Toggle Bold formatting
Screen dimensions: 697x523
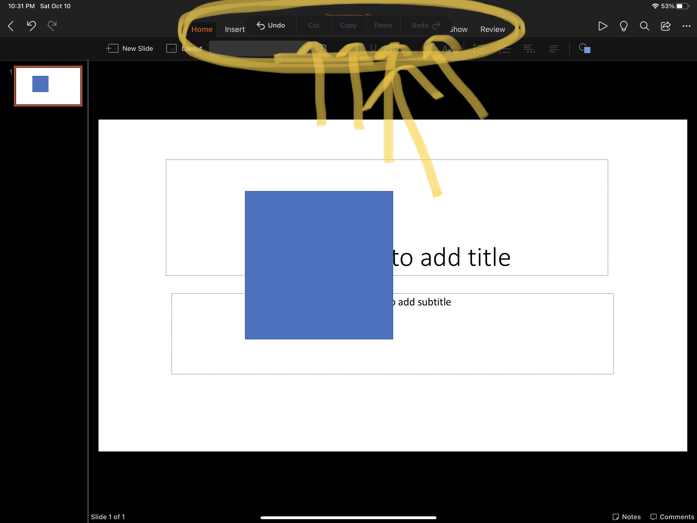pyautogui.click(x=323, y=49)
